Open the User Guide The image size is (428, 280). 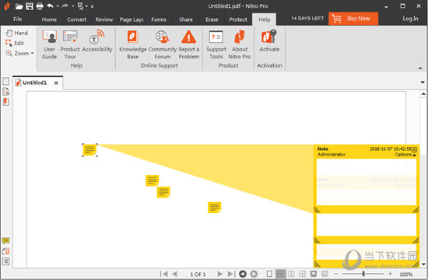[49, 44]
